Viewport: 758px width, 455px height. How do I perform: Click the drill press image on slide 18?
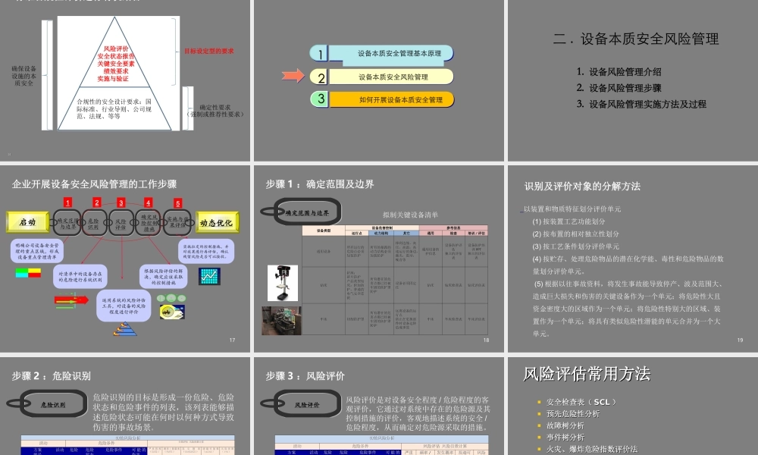click(x=283, y=283)
